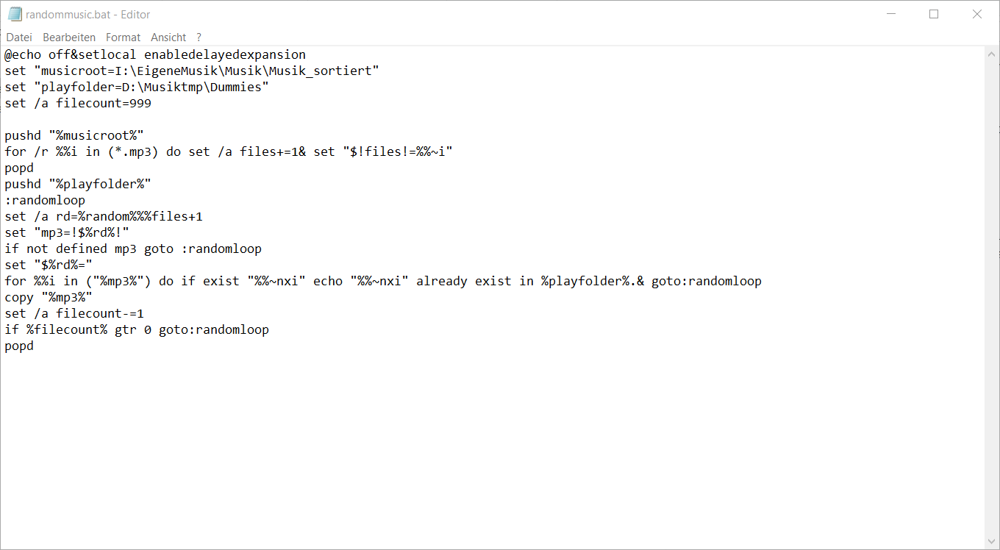Click the 'randommusic.bat - Editor' title text
The height and width of the screenshot is (550, 1000).
pos(87,14)
